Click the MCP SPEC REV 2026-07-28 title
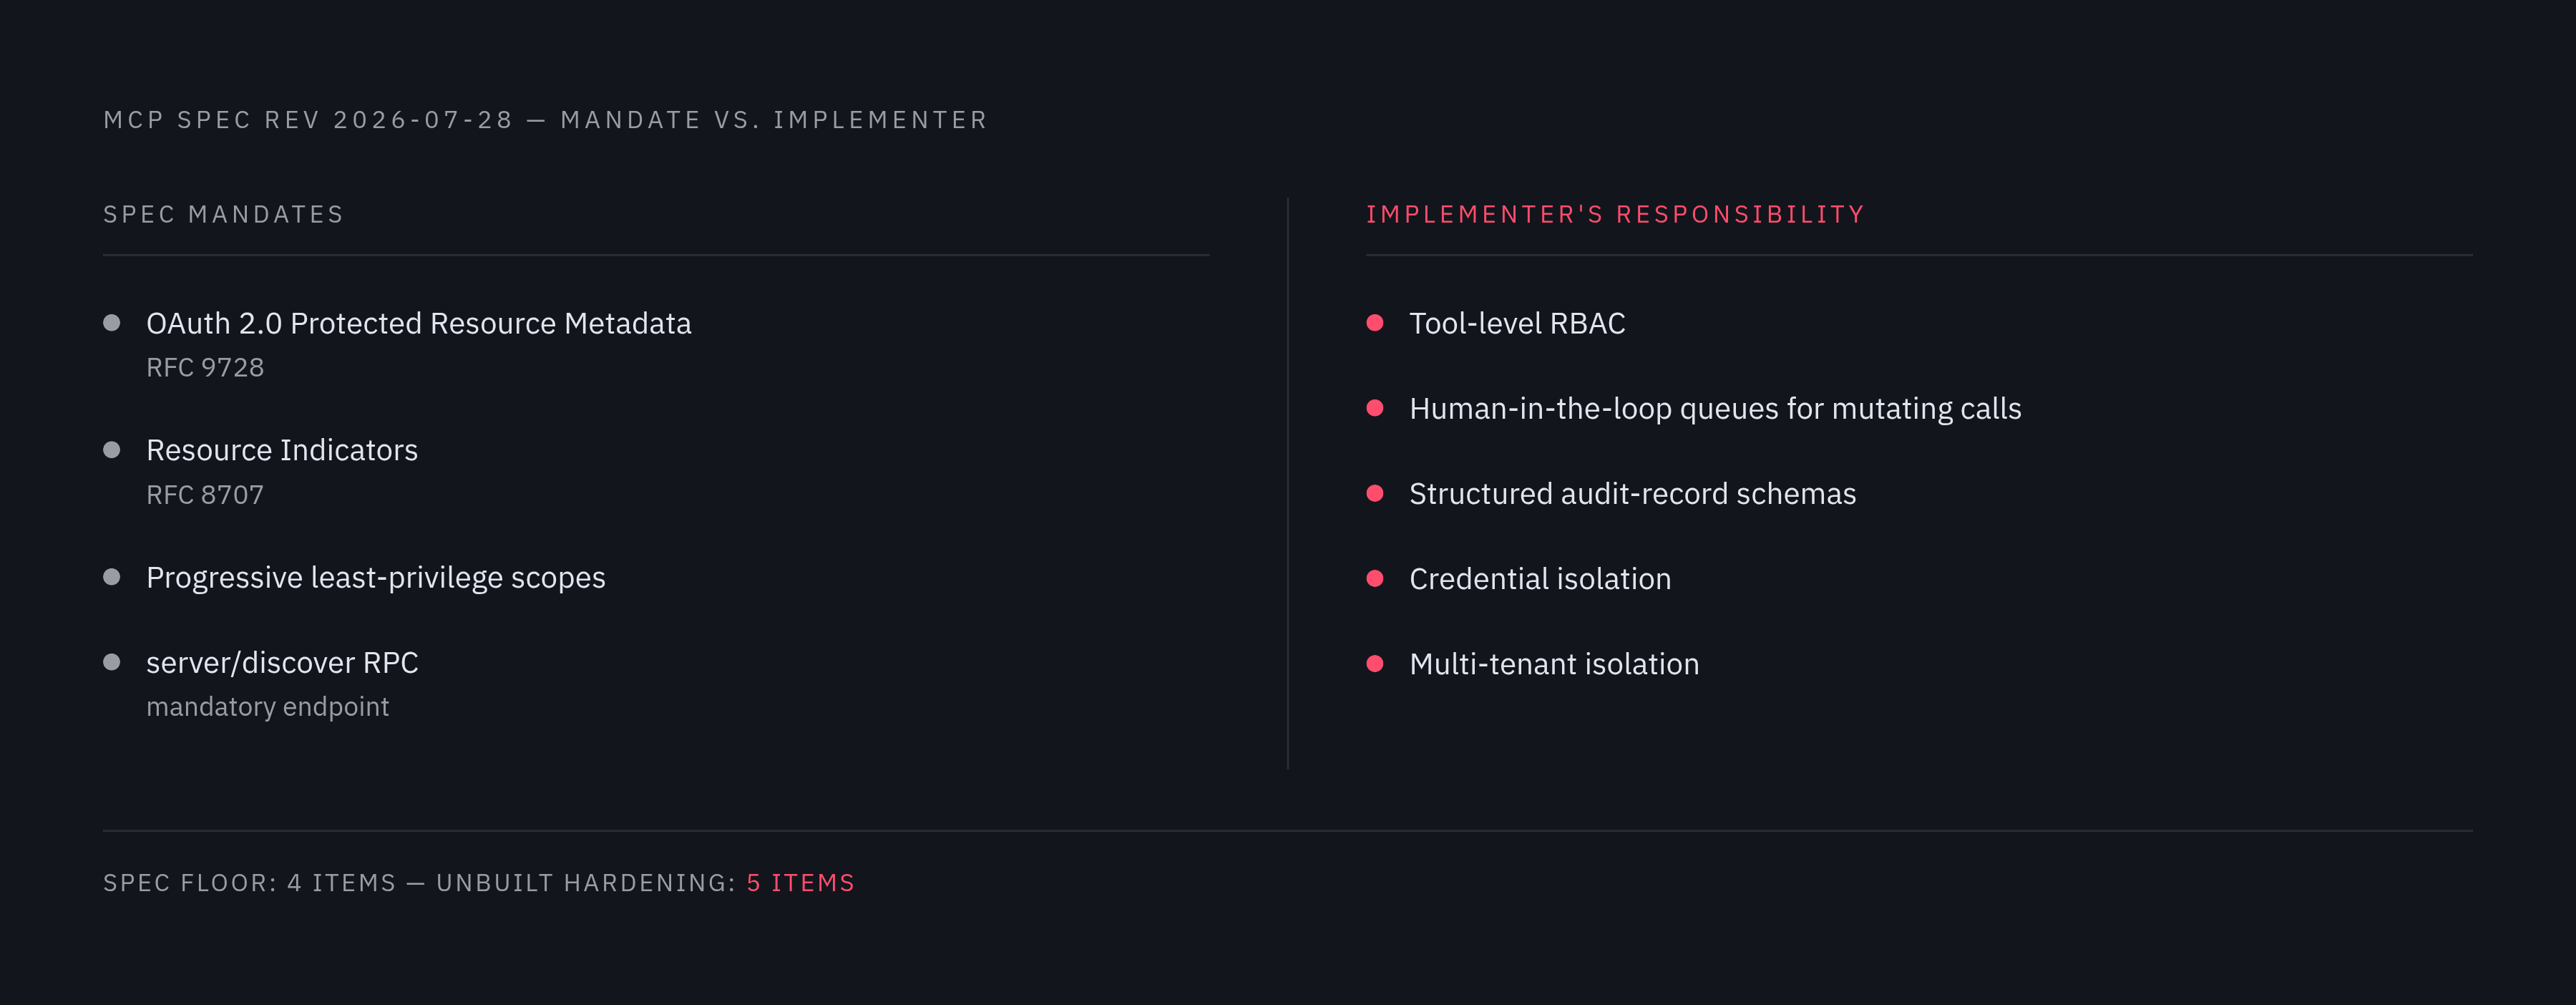 pyautogui.click(x=309, y=120)
